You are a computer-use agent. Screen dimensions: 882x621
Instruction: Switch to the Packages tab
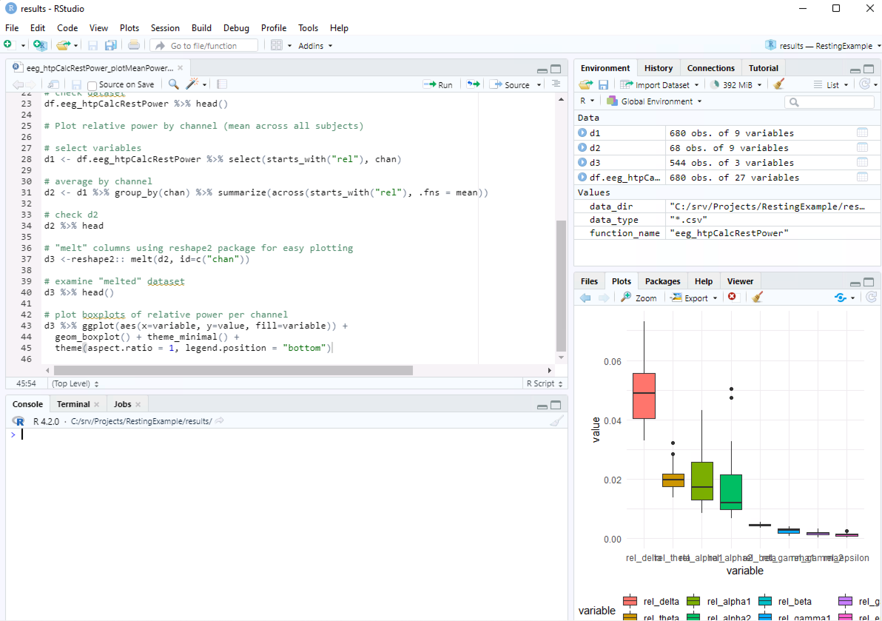point(662,281)
